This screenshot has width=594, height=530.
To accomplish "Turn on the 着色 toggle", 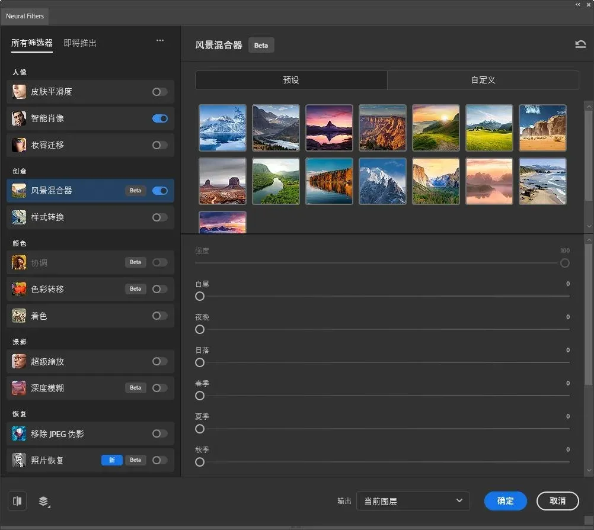I will (159, 316).
